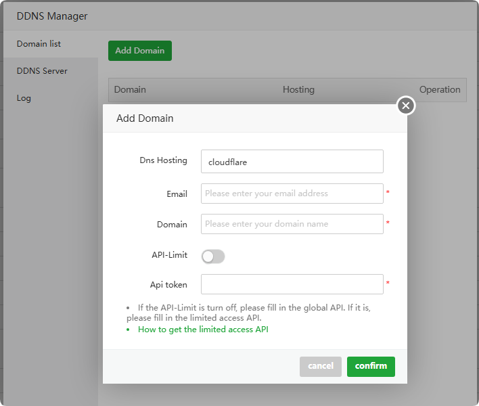
Task: Toggle the API-Limit switch
Action: pos(213,256)
